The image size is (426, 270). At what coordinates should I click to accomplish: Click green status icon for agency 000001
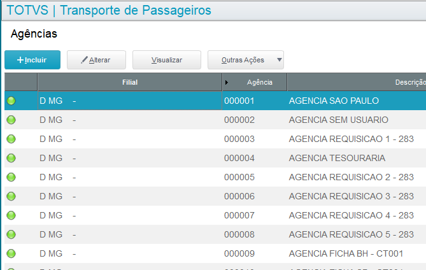click(11, 101)
